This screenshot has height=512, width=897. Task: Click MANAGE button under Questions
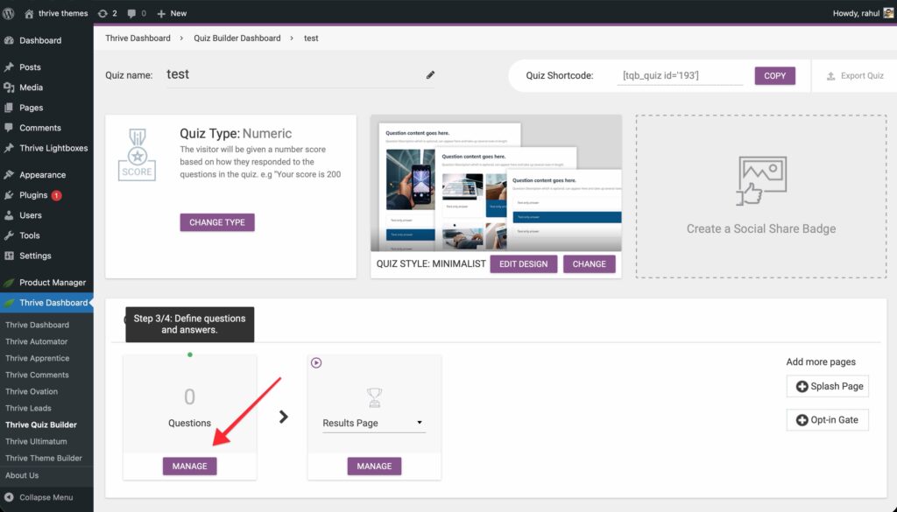point(189,466)
